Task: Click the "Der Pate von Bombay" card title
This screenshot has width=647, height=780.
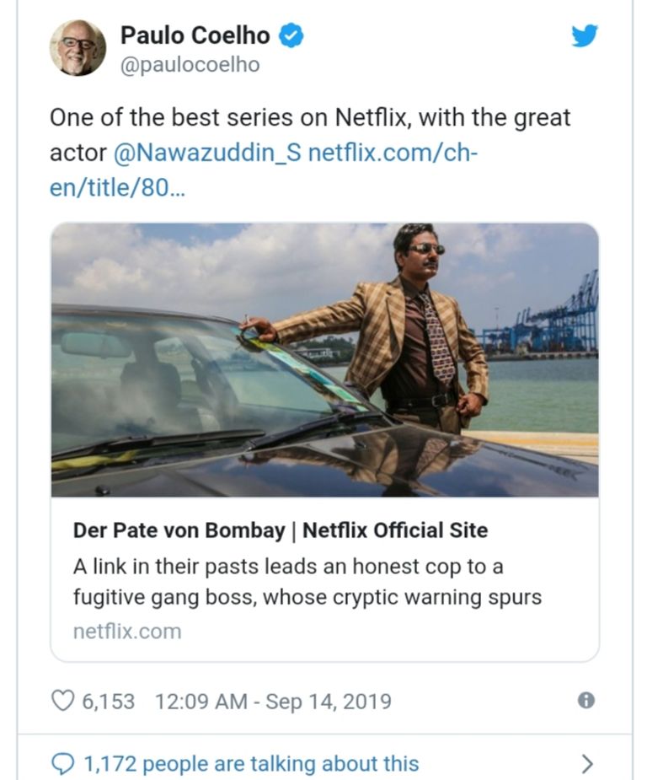Action: click(x=179, y=530)
